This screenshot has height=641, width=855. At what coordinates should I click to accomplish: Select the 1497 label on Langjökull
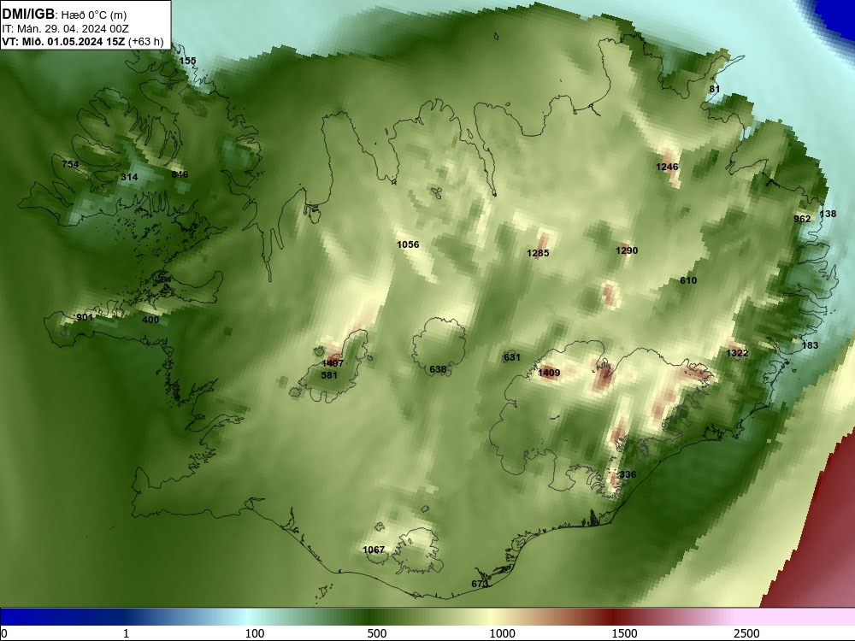pos(333,363)
